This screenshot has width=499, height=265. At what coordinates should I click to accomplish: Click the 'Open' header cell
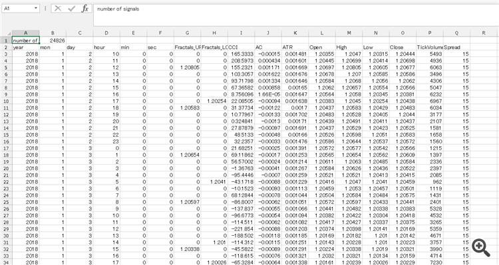coord(322,47)
